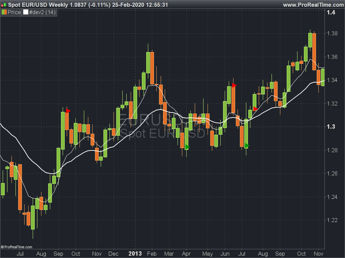Screen dimensions: 345x258
Task: Click the 1.0837 (-0.11%) quote in title
Action: (x=90, y=5)
